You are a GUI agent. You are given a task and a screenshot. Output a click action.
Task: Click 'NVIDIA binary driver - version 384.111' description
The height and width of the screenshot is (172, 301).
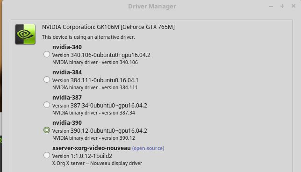(95, 87)
